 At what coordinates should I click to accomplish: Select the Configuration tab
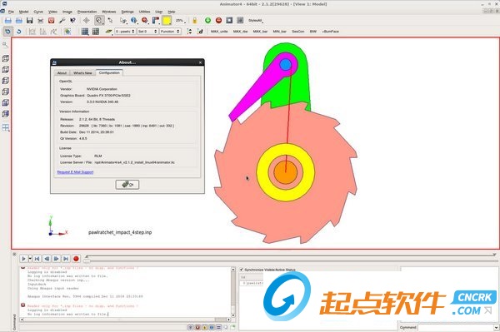tap(109, 72)
